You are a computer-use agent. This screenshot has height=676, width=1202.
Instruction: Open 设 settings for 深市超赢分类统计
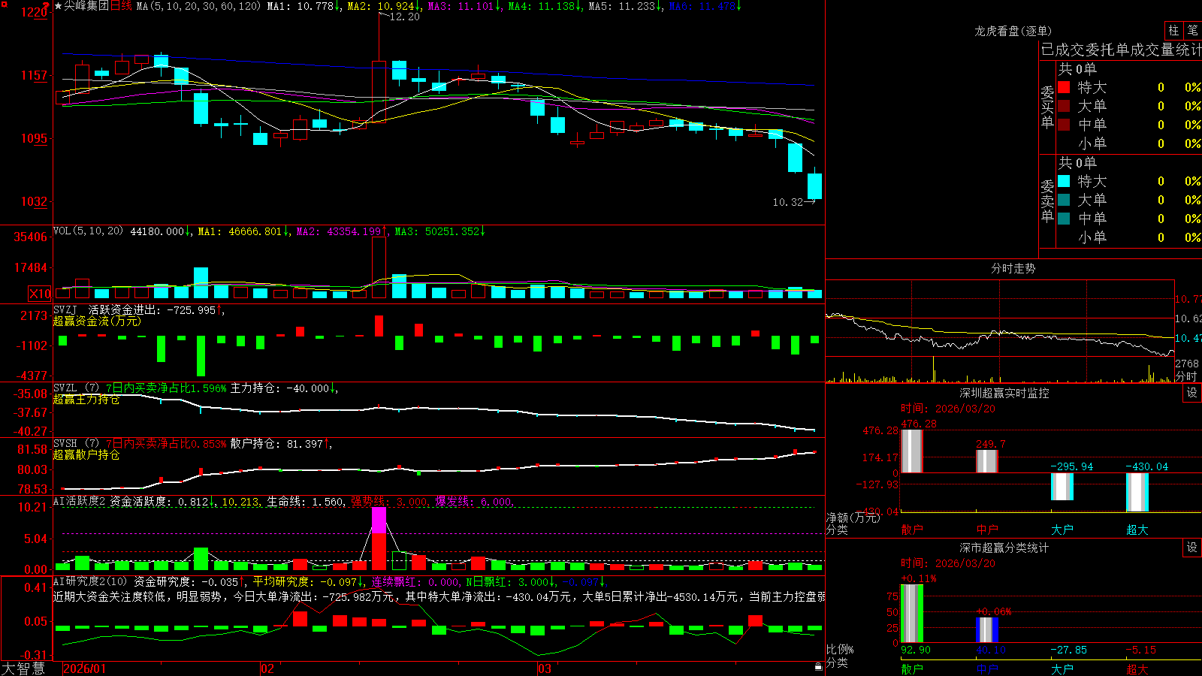1192,548
